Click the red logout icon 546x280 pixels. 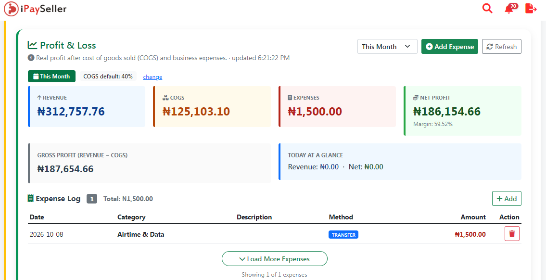click(x=531, y=8)
